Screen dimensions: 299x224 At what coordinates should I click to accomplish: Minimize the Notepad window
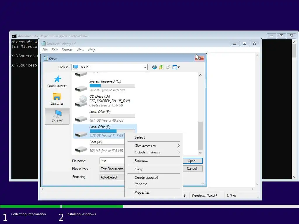pos(235,44)
